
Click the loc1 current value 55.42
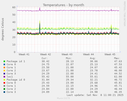[45, 77]
